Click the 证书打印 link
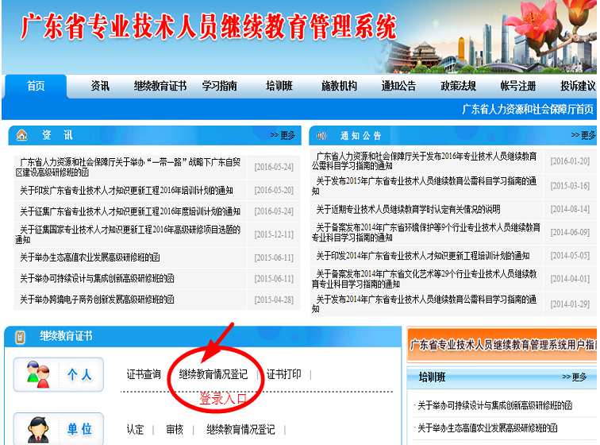600x445 pixels. (x=283, y=374)
